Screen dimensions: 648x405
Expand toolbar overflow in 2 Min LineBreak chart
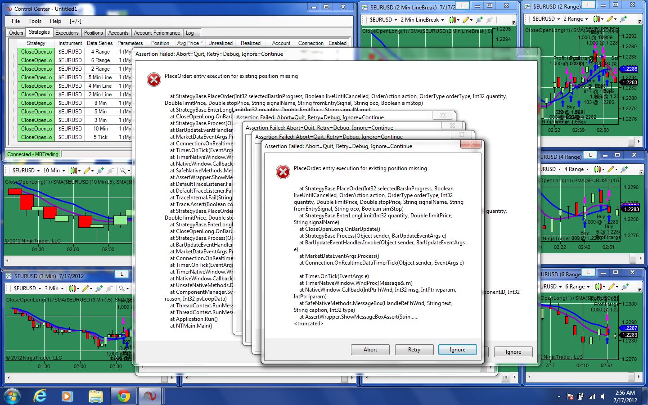click(513, 22)
